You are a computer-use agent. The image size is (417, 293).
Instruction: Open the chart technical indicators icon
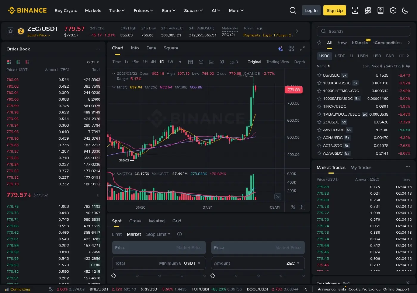[211, 62]
